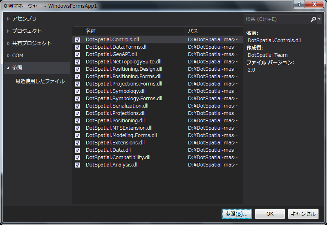Toggle DotSpatial.Symbology.dll checkbox

coord(77,91)
